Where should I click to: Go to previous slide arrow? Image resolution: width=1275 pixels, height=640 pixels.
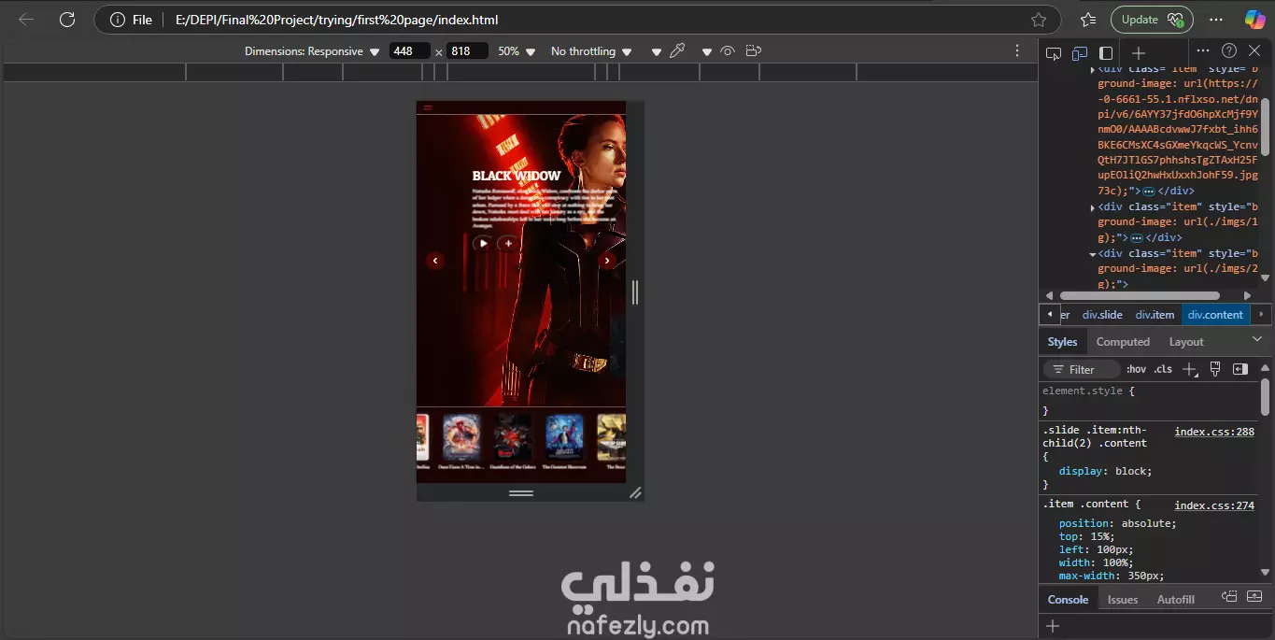tap(435, 261)
